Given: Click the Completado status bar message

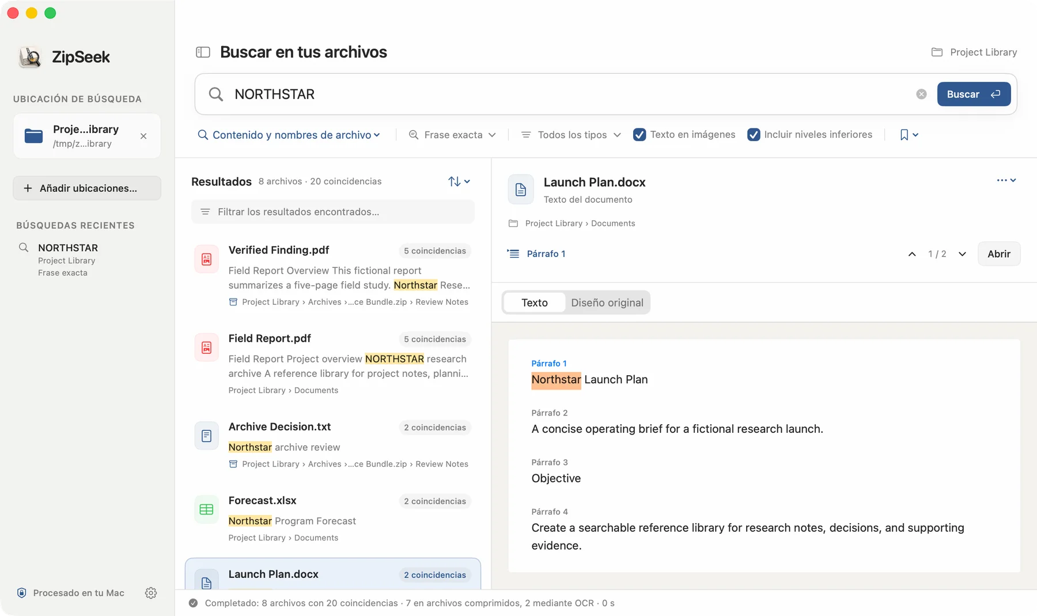Looking at the screenshot, I should click(410, 603).
